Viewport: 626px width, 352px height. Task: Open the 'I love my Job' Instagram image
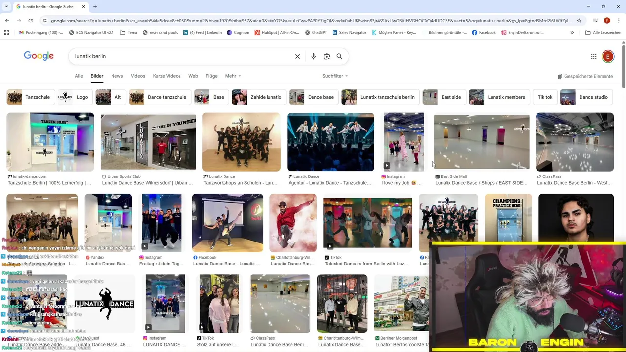point(404,142)
